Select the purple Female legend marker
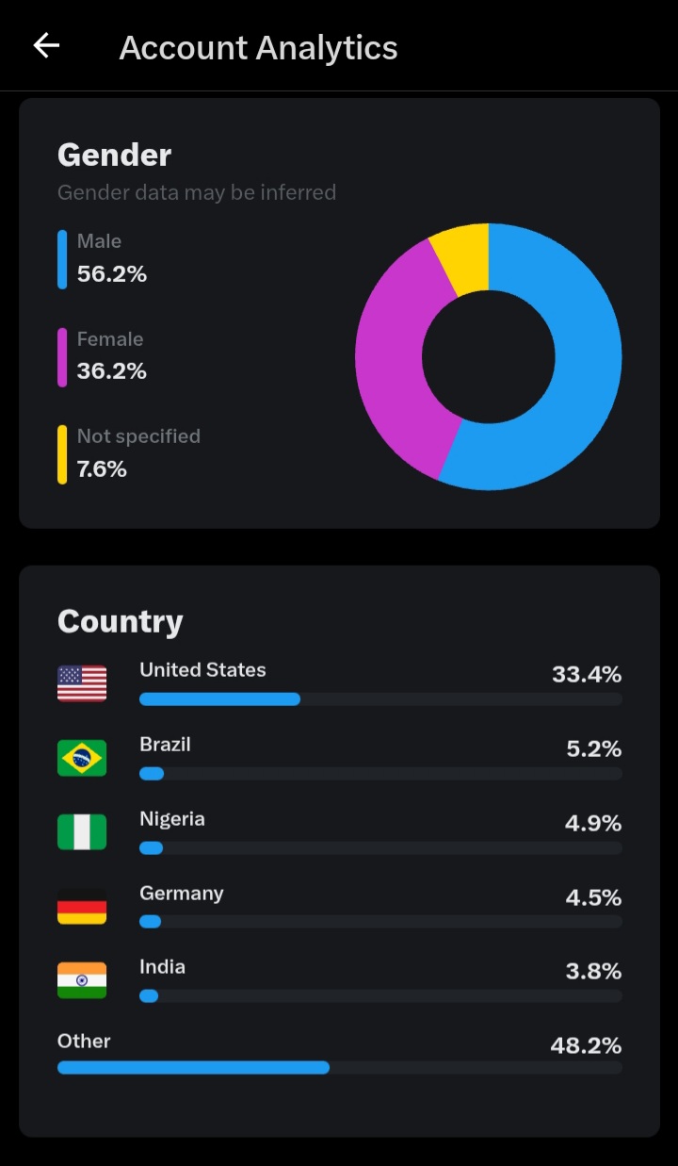Screen dimensions: 678x1166 click(62, 357)
